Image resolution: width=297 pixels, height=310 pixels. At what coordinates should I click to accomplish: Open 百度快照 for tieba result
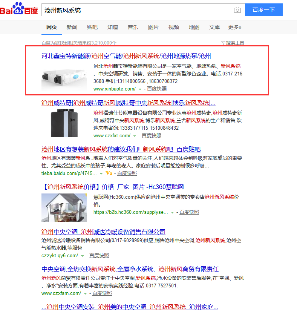pos(127,173)
